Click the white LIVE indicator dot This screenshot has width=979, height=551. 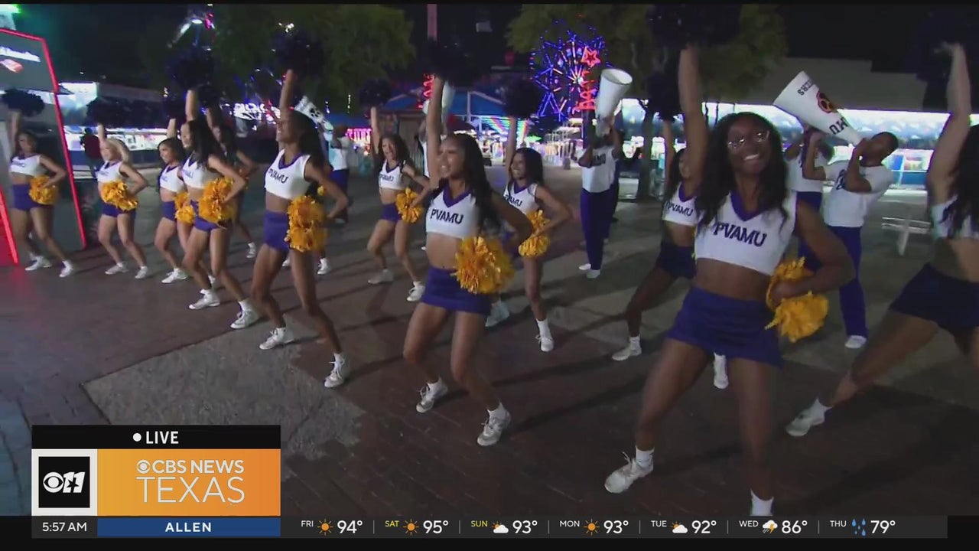pyautogui.click(x=137, y=438)
